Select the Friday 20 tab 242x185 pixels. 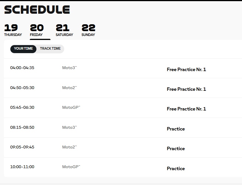pyautogui.click(x=37, y=30)
